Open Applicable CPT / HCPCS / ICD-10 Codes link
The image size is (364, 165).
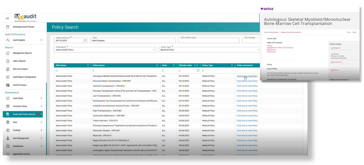(x=279, y=48)
